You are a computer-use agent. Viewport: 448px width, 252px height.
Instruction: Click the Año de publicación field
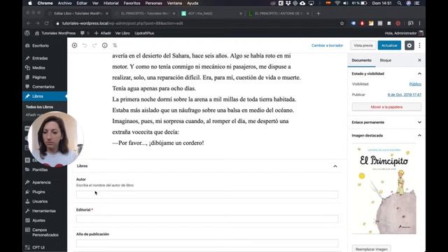tap(207, 243)
